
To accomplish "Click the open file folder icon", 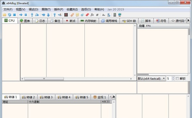I will [x=5, y=15].
